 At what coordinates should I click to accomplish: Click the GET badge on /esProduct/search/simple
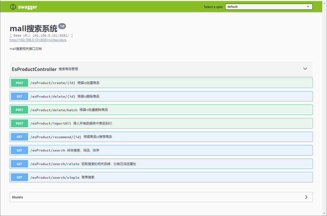click(x=19, y=177)
